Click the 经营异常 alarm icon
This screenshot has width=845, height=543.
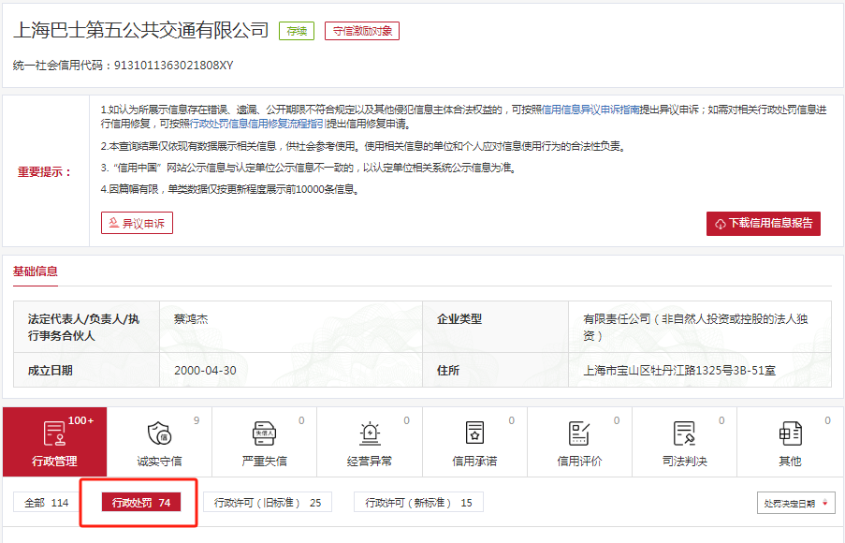pos(370,433)
